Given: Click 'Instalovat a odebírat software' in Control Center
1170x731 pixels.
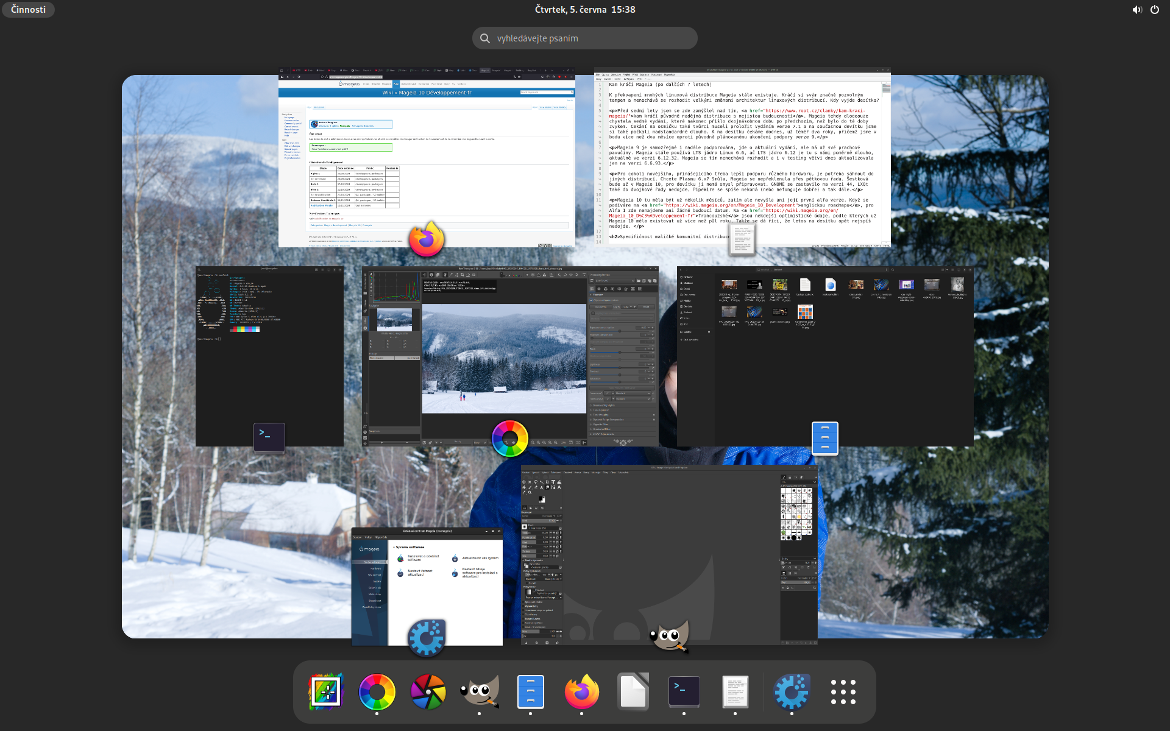Looking at the screenshot, I should (x=424, y=558).
